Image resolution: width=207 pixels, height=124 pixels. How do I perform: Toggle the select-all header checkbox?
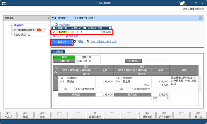tap(54, 28)
